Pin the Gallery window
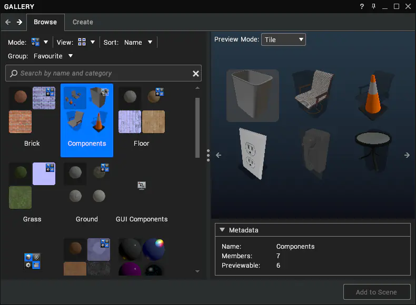The width and height of the screenshot is (416, 305). click(x=373, y=6)
